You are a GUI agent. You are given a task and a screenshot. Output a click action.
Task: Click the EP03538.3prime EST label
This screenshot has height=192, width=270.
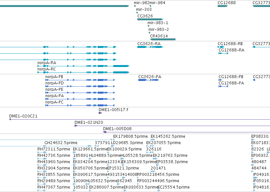(172, 162)
